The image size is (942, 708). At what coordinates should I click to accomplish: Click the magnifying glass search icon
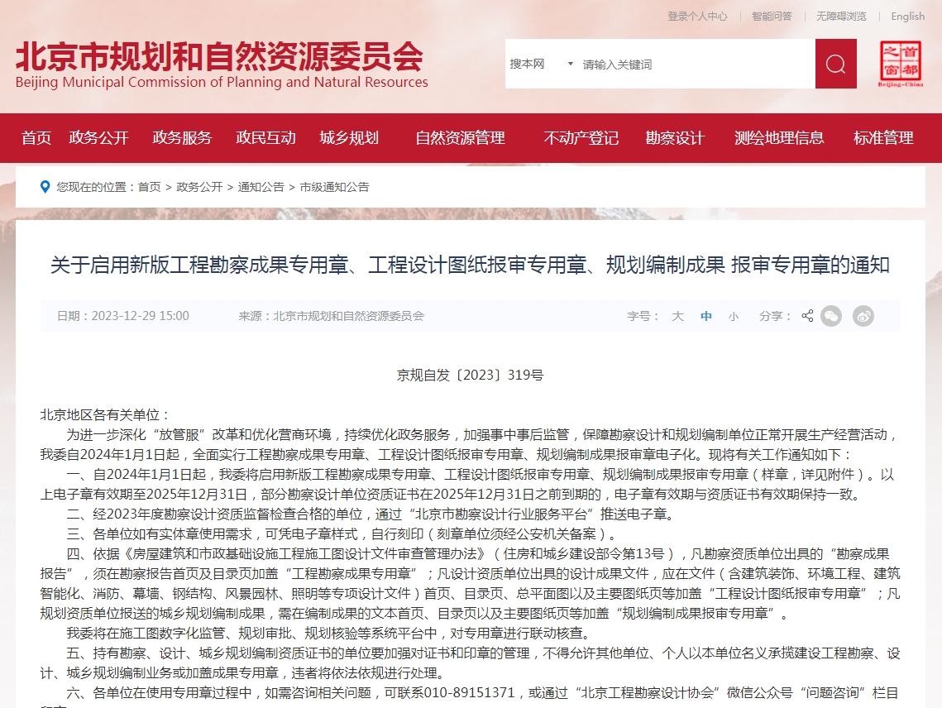[834, 63]
